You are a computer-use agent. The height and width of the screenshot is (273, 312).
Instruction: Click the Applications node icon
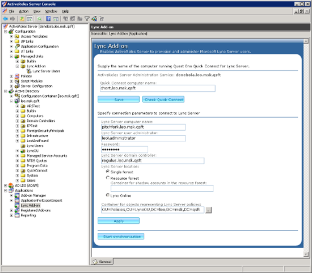pyautogui.click(x=11, y=190)
